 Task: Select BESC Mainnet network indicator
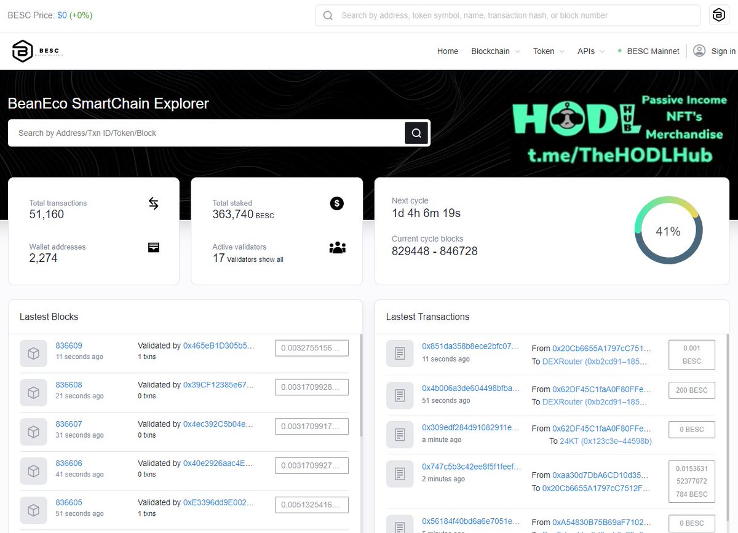[649, 51]
